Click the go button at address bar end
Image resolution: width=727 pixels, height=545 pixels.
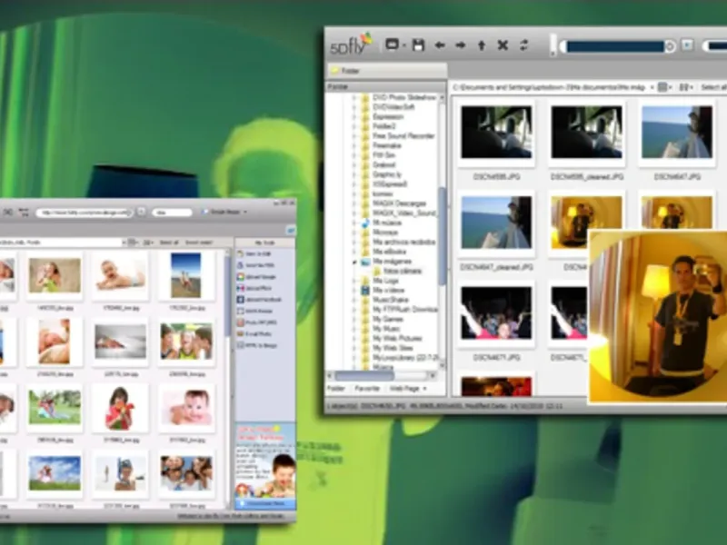tap(670, 46)
